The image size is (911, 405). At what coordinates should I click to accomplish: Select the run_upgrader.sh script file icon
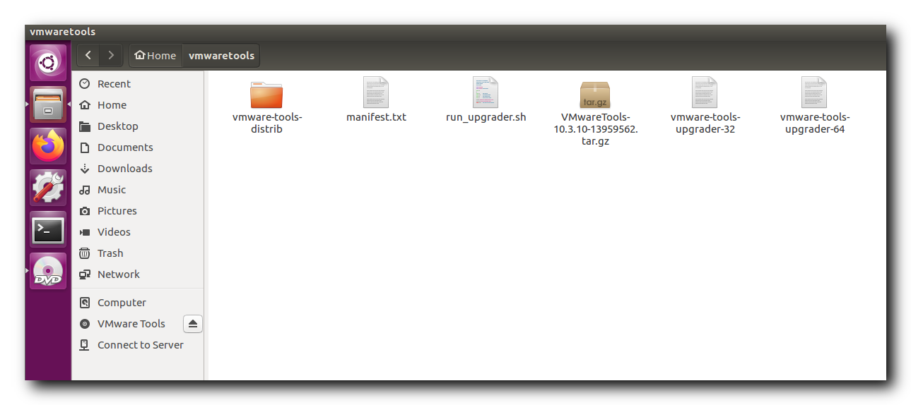pos(486,92)
